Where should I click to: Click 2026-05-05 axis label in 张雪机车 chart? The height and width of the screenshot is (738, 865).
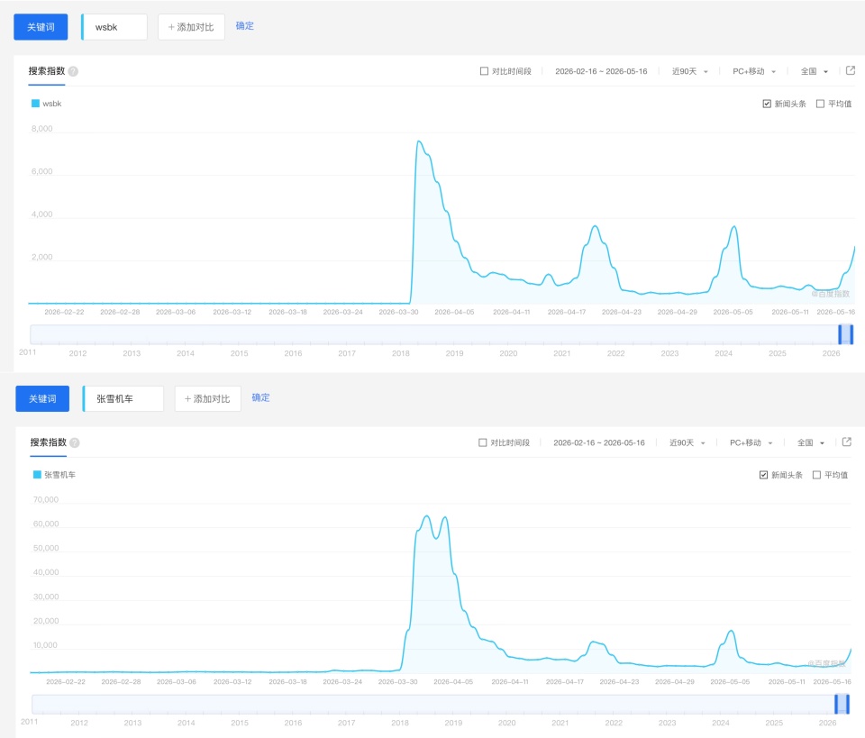[730, 682]
